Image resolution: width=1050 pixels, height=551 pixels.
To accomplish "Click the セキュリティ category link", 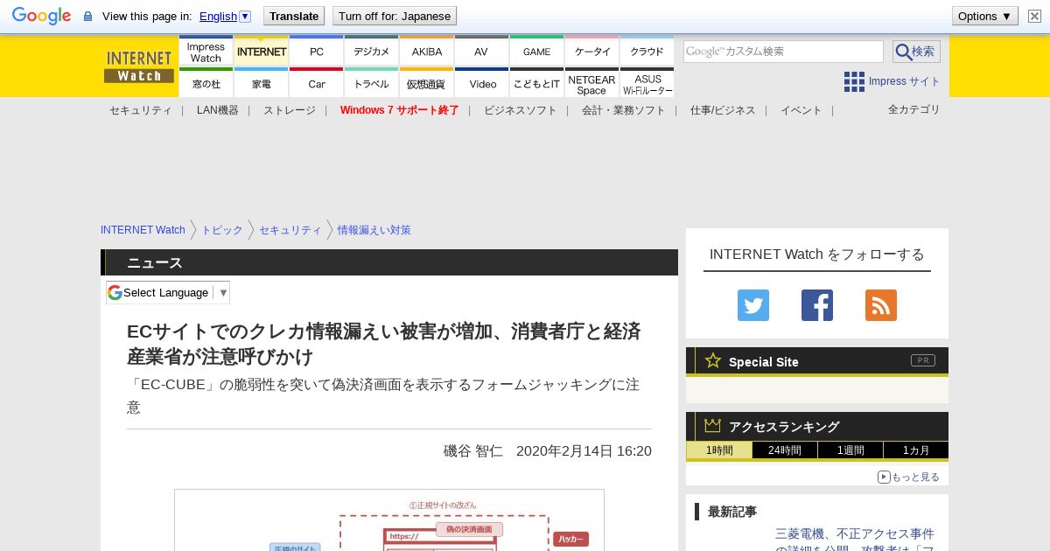I will [x=141, y=110].
